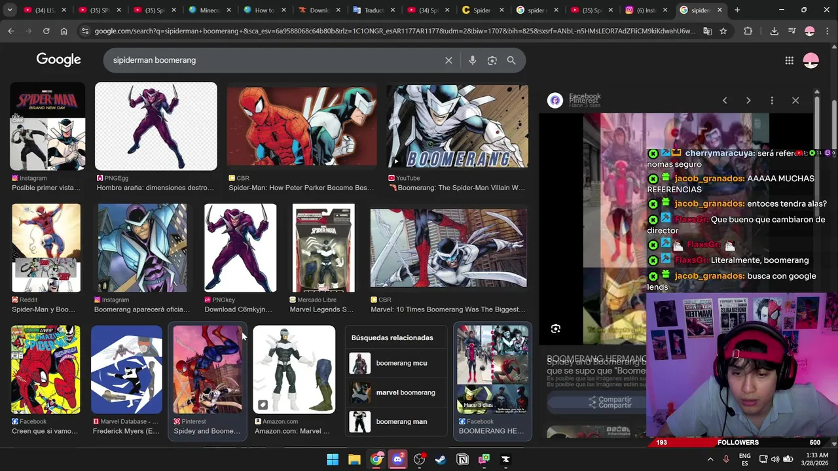Open the Mercado Libre Marvel Legends image

[x=323, y=248]
